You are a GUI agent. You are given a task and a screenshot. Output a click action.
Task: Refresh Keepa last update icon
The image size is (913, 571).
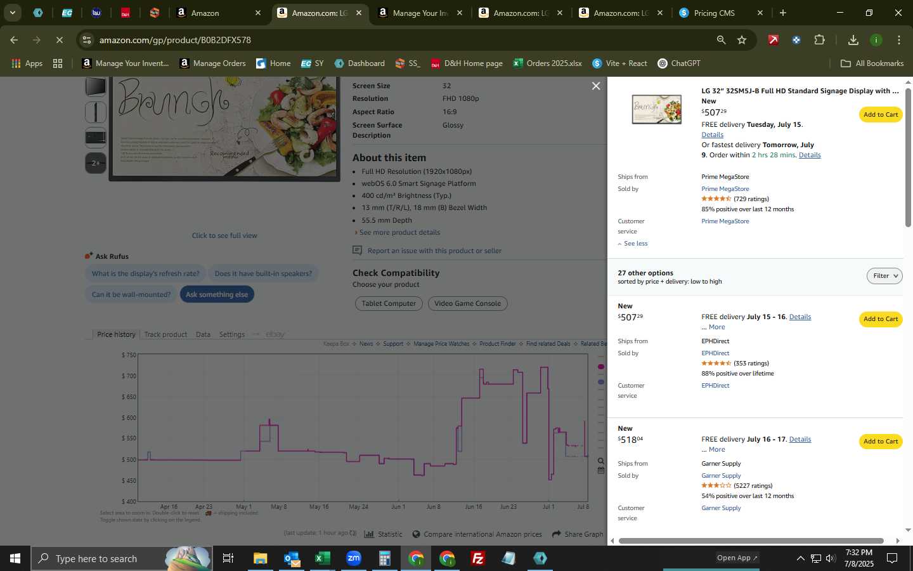[353, 533]
